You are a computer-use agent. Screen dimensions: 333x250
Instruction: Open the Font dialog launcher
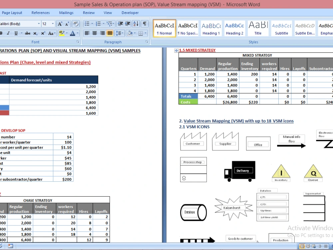[78, 42]
